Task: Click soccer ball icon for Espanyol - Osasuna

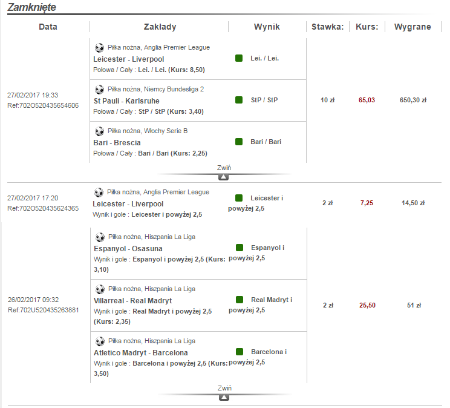Action: coord(100,237)
